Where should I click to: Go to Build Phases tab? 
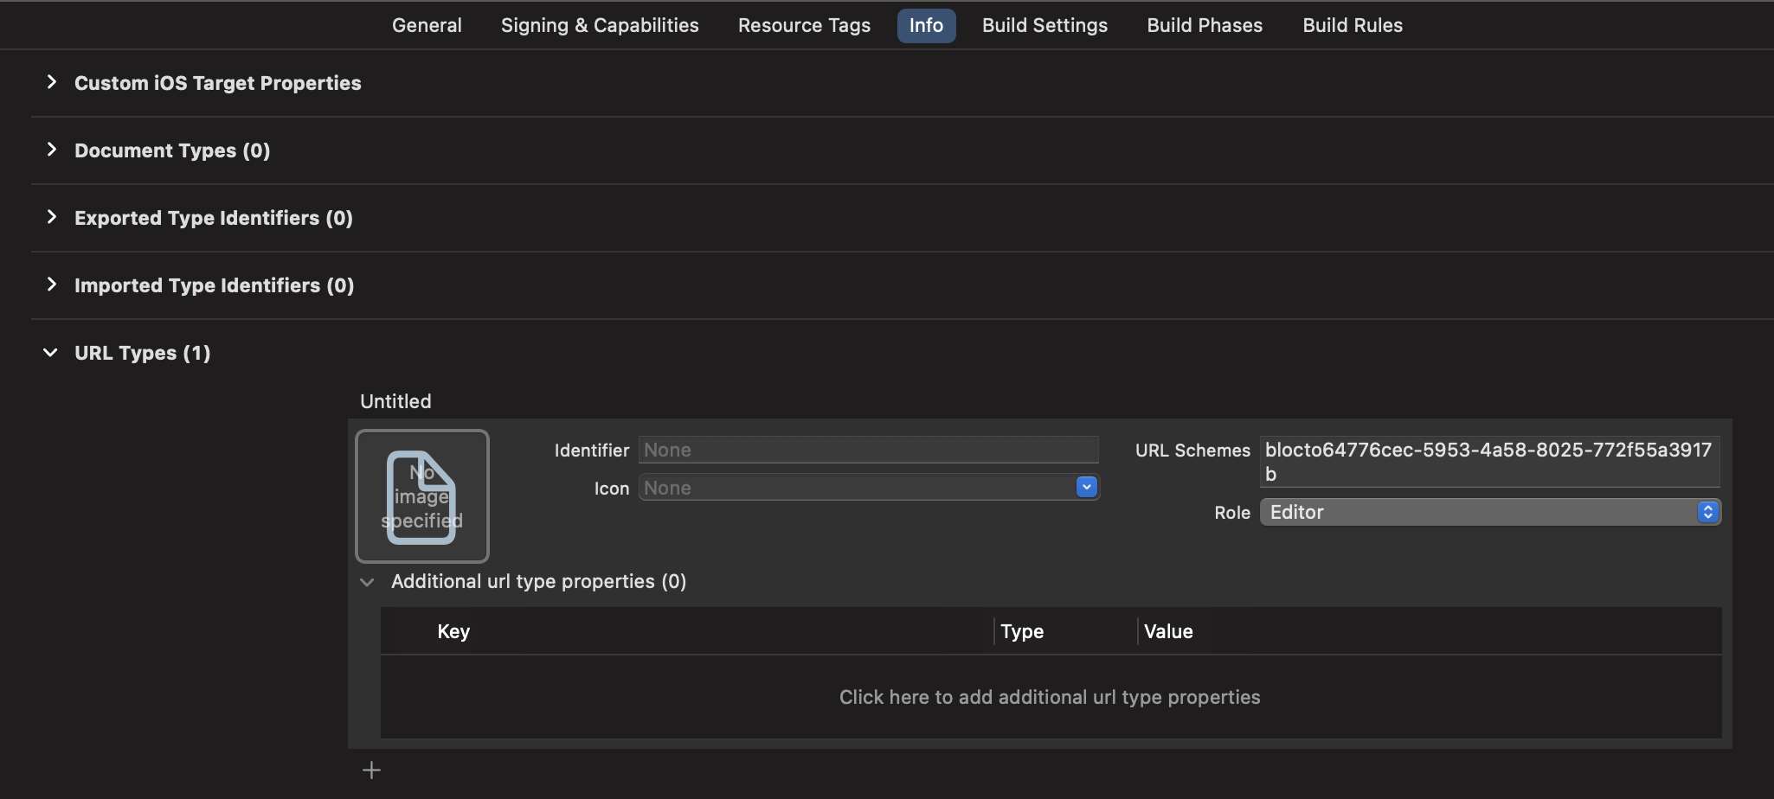click(1205, 25)
